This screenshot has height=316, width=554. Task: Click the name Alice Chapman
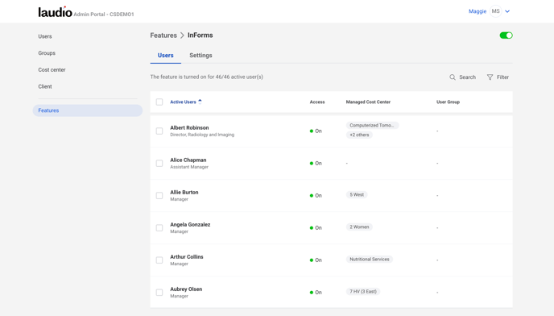(x=188, y=160)
